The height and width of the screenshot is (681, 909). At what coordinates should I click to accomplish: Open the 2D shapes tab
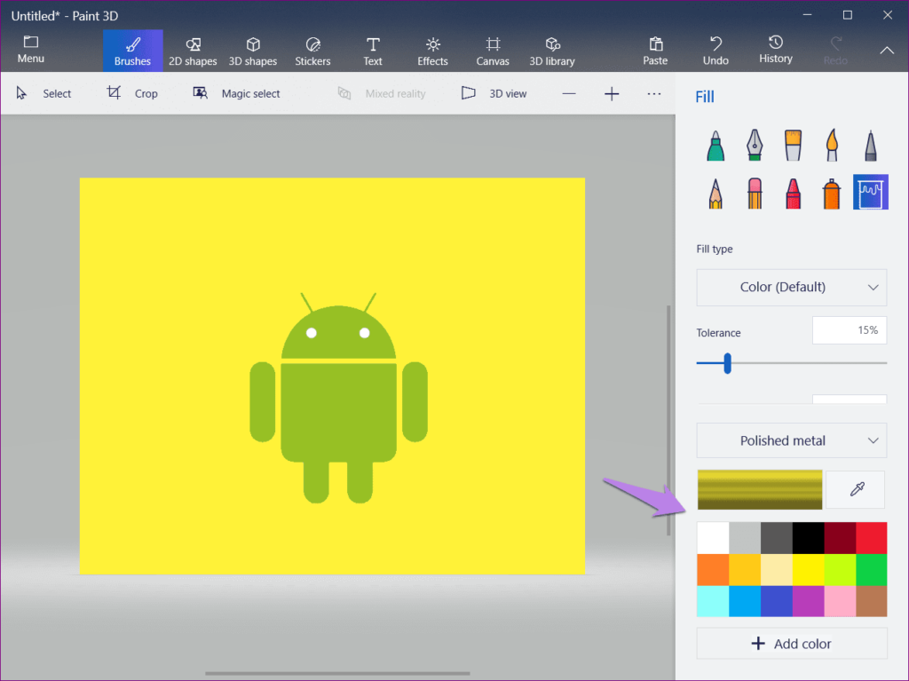pyautogui.click(x=193, y=51)
